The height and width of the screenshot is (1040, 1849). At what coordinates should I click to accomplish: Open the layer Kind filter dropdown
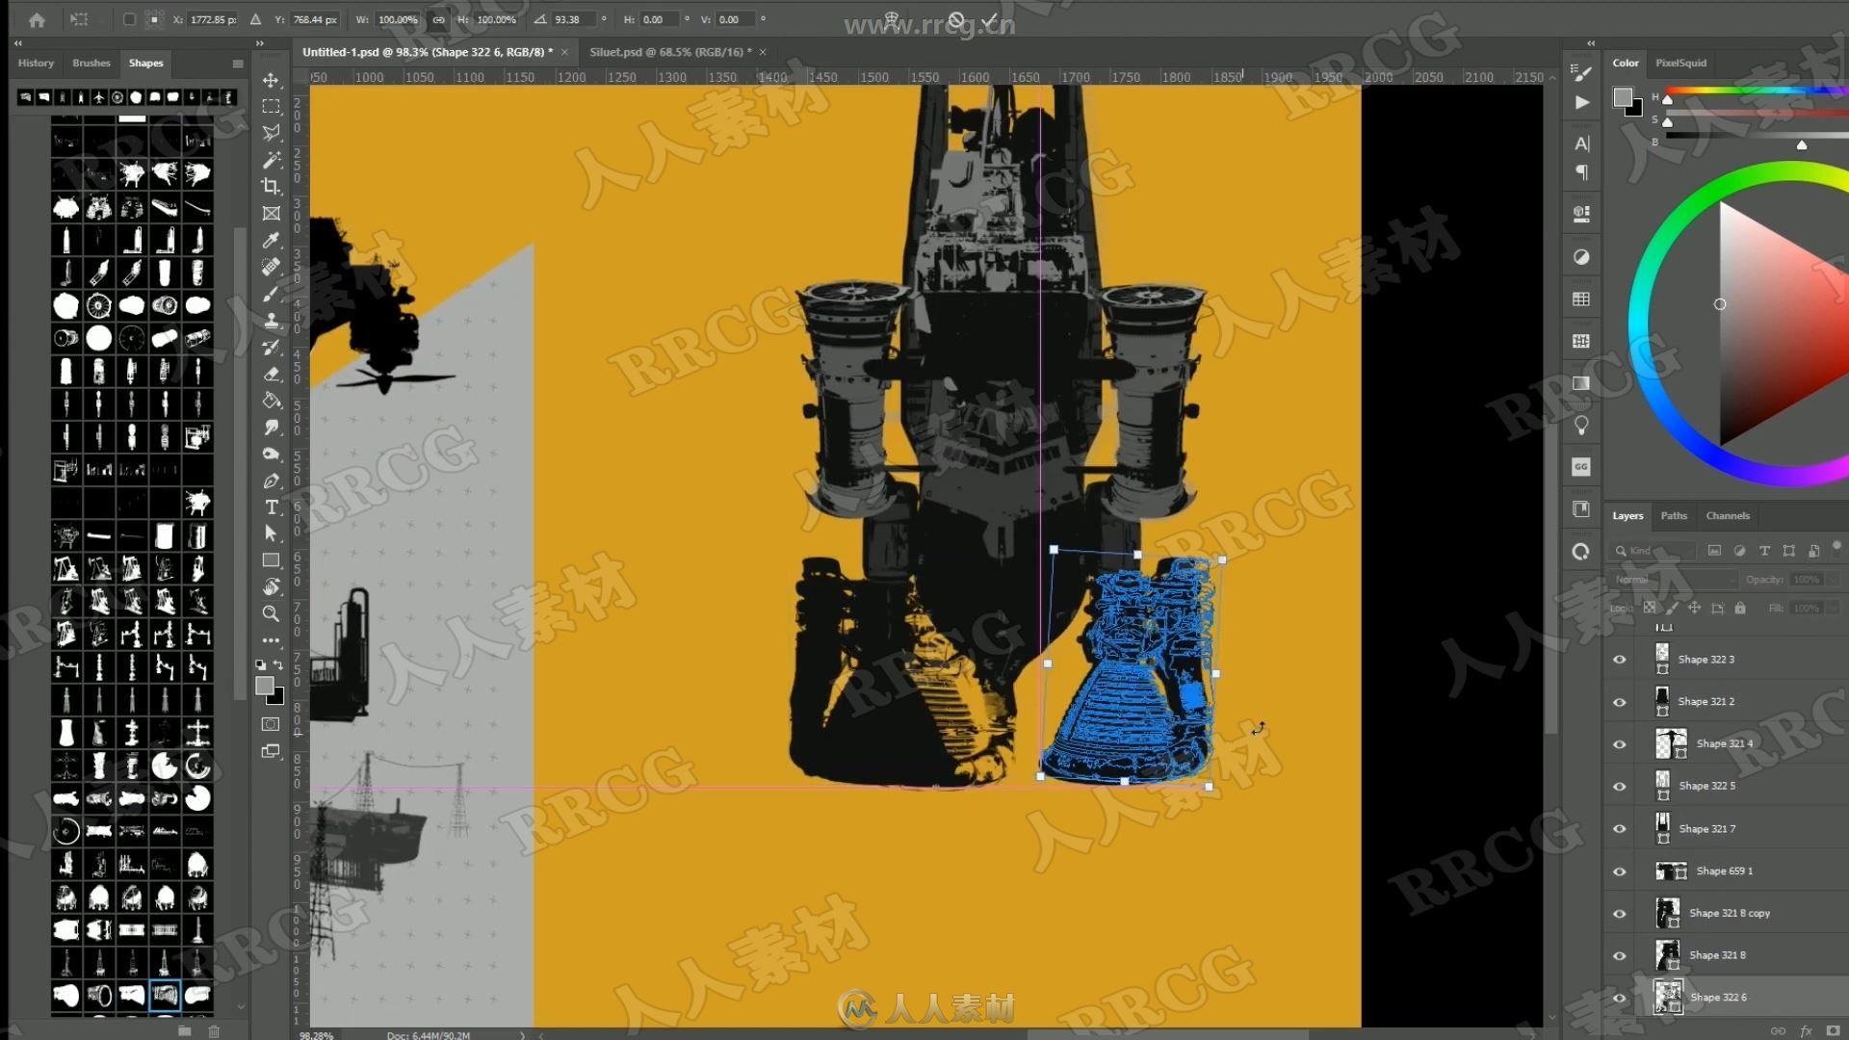point(1654,551)
